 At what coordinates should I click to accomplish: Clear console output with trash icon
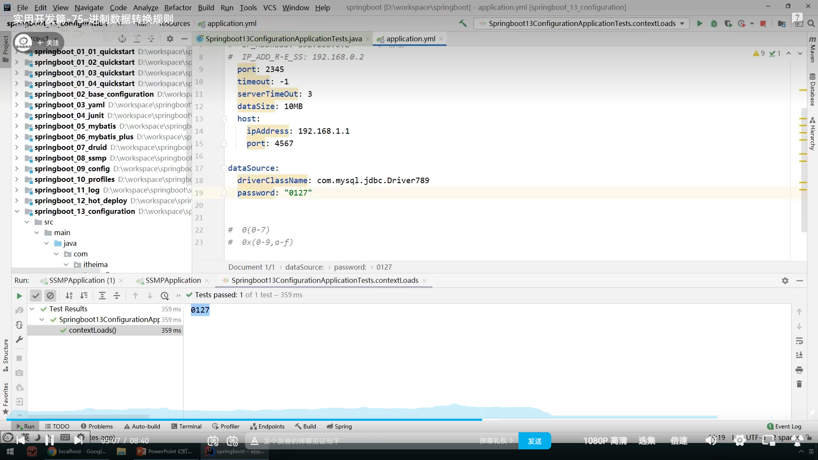799,384
